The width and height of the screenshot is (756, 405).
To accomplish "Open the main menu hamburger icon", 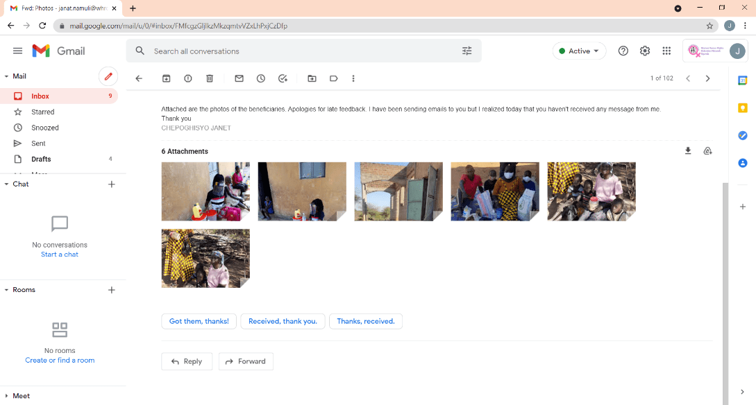I will [x=18, y=51].
